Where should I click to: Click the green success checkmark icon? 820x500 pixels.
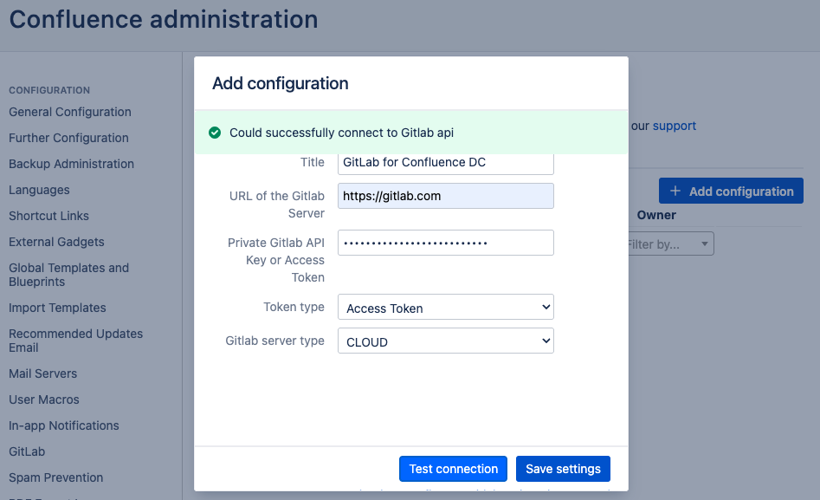pos(215,133)
